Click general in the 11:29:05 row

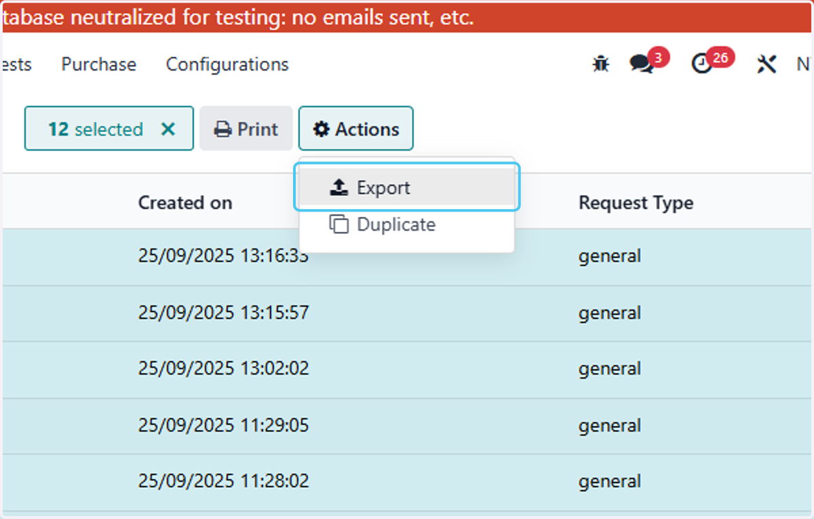click(610, 425)
